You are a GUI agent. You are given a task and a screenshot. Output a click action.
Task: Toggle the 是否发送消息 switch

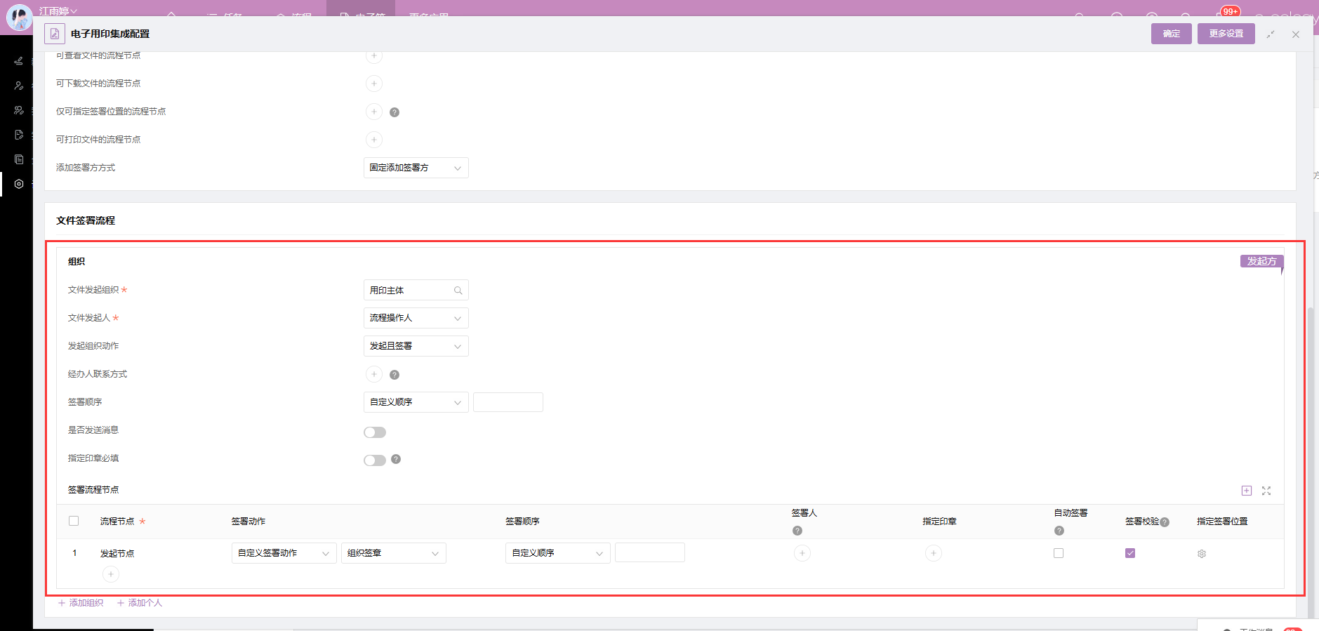point(374,432)
